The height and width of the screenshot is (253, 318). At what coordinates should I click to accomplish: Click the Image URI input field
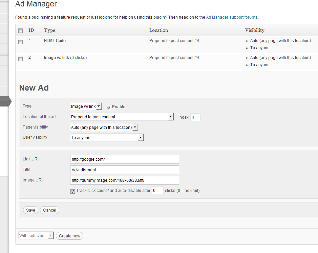(x=124, y=180)
